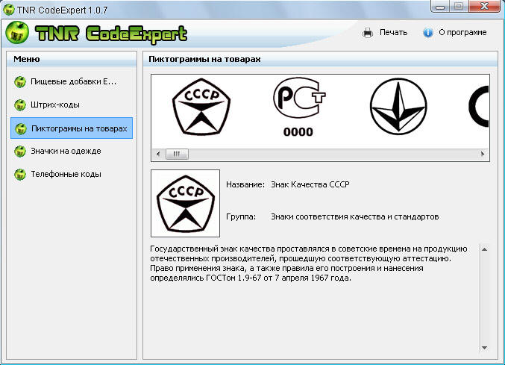Select the partially visible fourth pictogram
The height and width of the screenshot is (365, 505).
click(x=479, y=107)
